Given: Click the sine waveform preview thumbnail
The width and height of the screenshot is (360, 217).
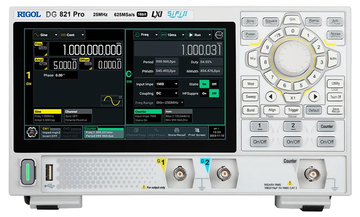Looking at the screenshot, I should click(x=111, y=99).
